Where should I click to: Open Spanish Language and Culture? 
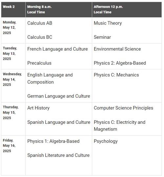pyautogui.click(x=59, y=122)
